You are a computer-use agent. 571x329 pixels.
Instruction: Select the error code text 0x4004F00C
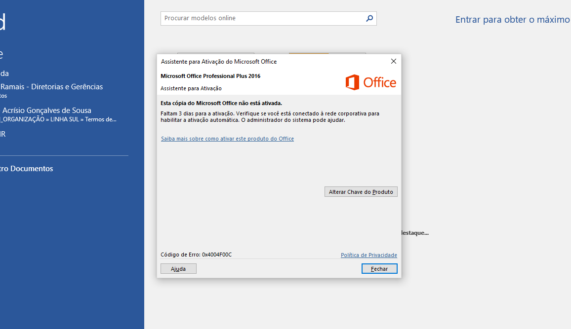tap(217, 255)
